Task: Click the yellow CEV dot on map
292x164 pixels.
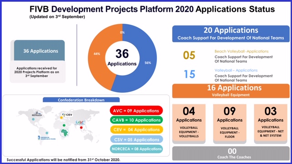Action: pos(61,118)
